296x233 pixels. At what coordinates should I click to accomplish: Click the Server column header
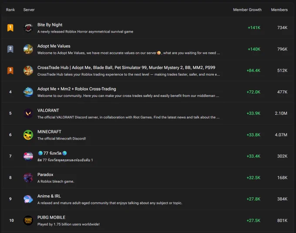pyautogui.click(x=29, y=10)
